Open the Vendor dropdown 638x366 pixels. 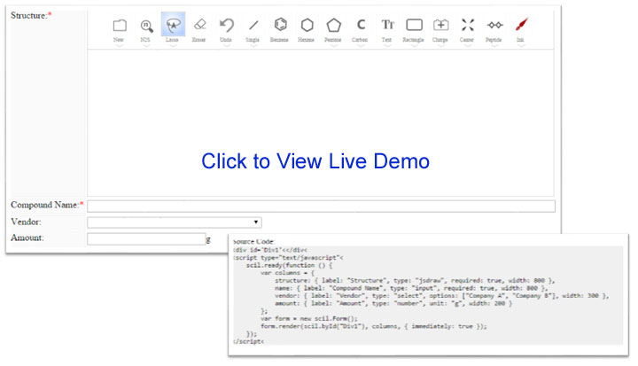[x=175, y=222]
